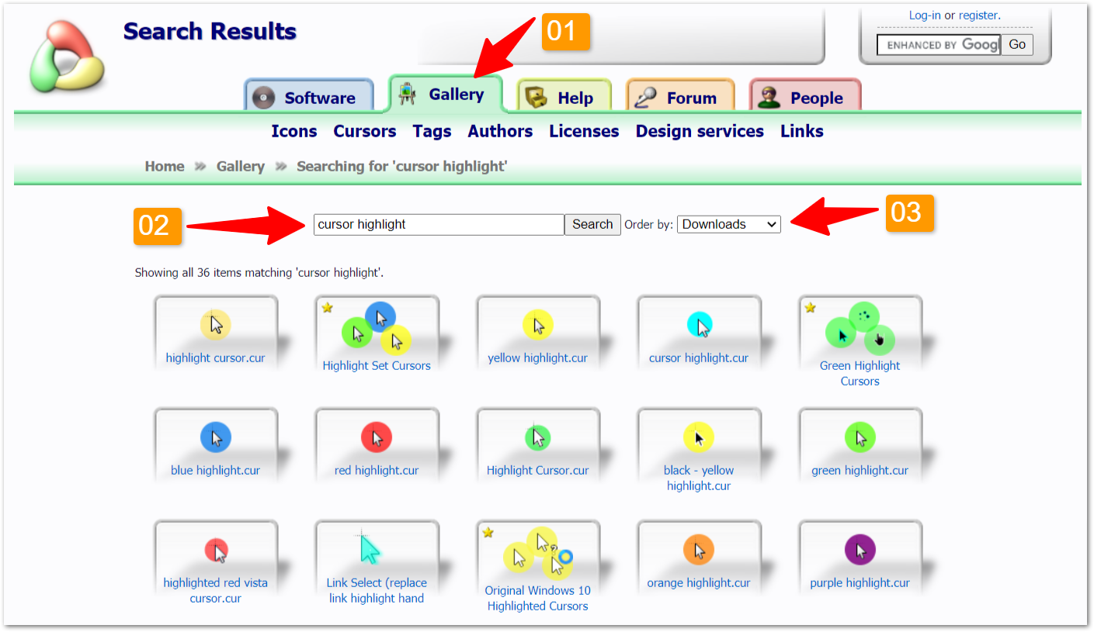Open the Green Highlight Cursors link
This screenshot has width=1094, height=632.
(x=860, y=374)
